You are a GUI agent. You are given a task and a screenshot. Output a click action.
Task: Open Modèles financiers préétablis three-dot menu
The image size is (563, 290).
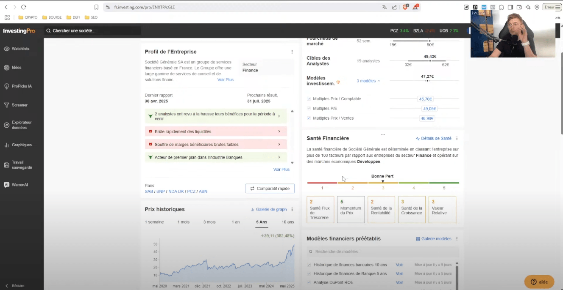coord(457,239)
